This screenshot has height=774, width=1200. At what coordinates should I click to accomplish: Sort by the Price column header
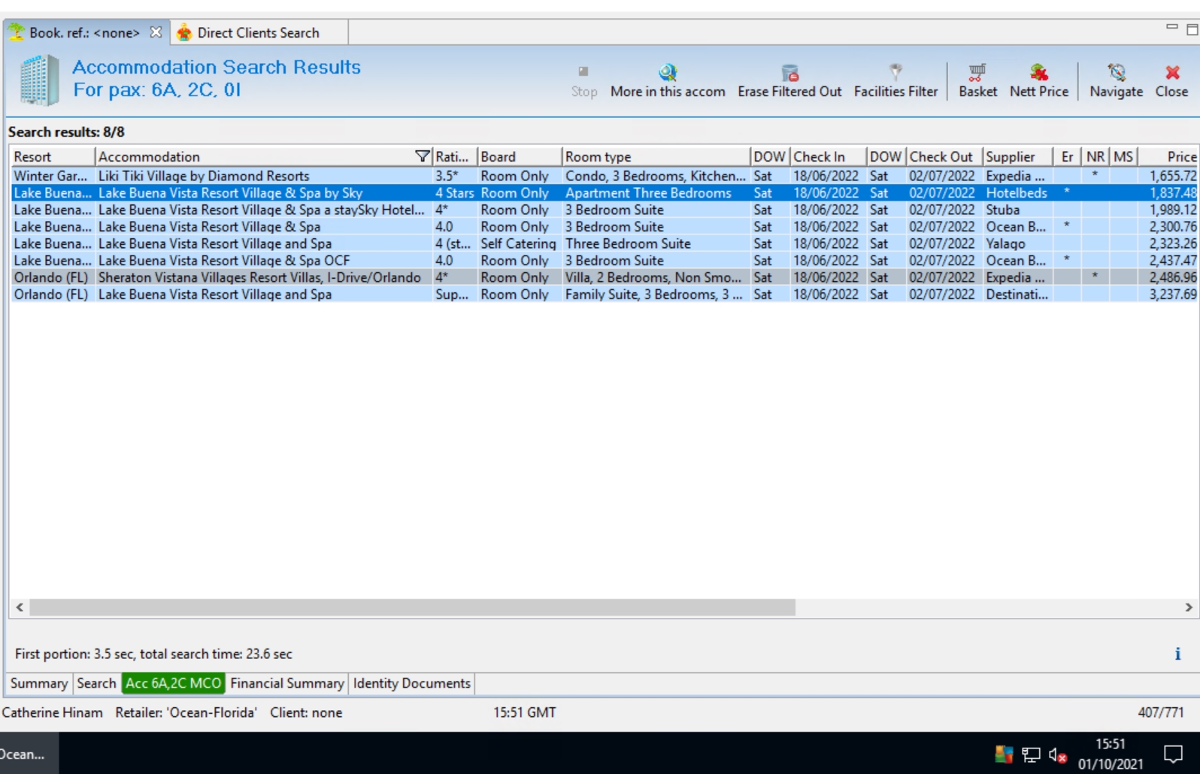pos(1168,156)
